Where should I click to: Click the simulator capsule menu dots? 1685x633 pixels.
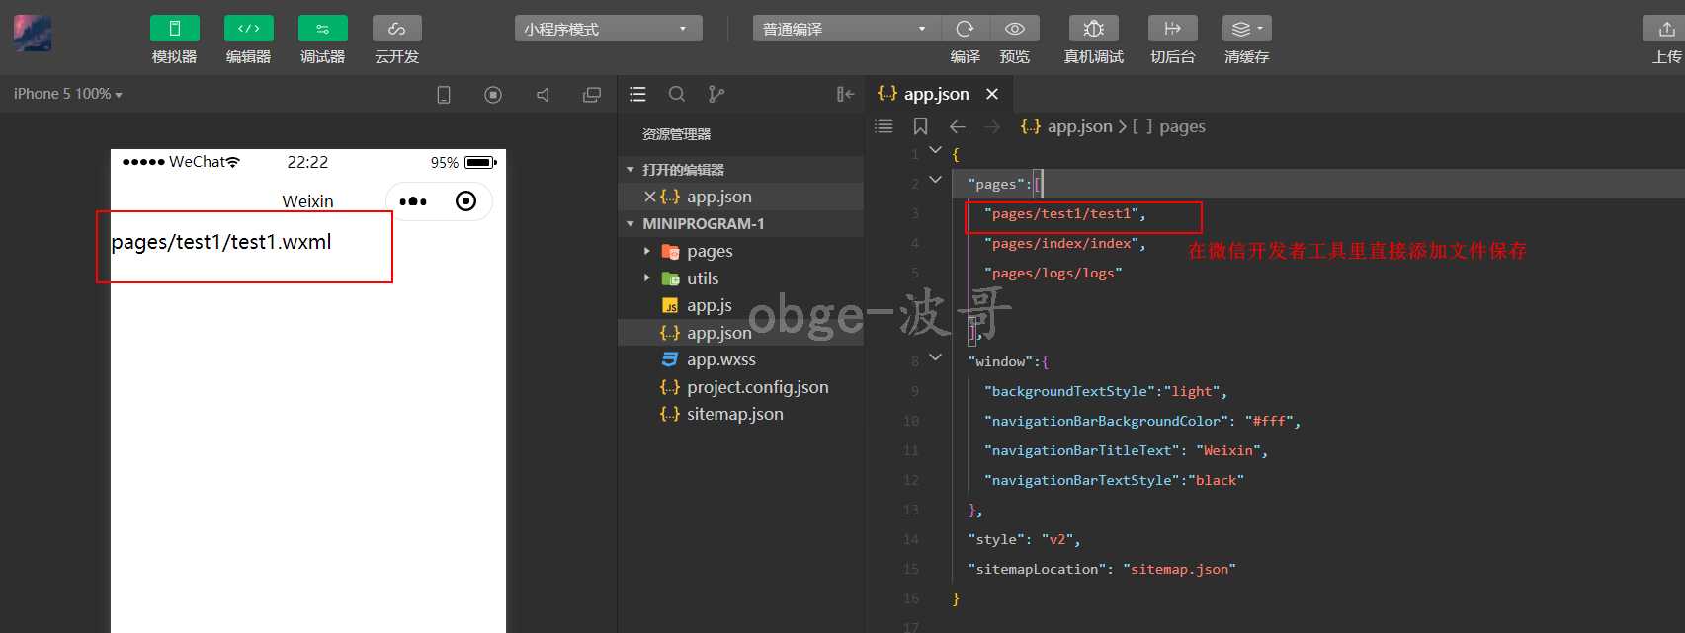click(x=413, y=201)
